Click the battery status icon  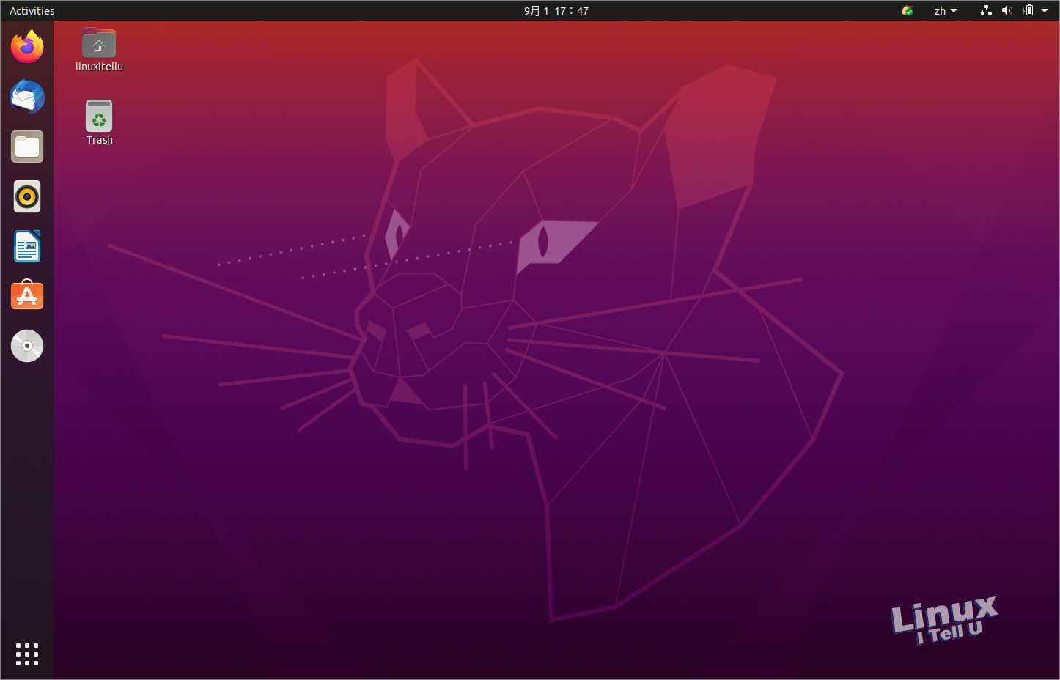[1028, 10]
